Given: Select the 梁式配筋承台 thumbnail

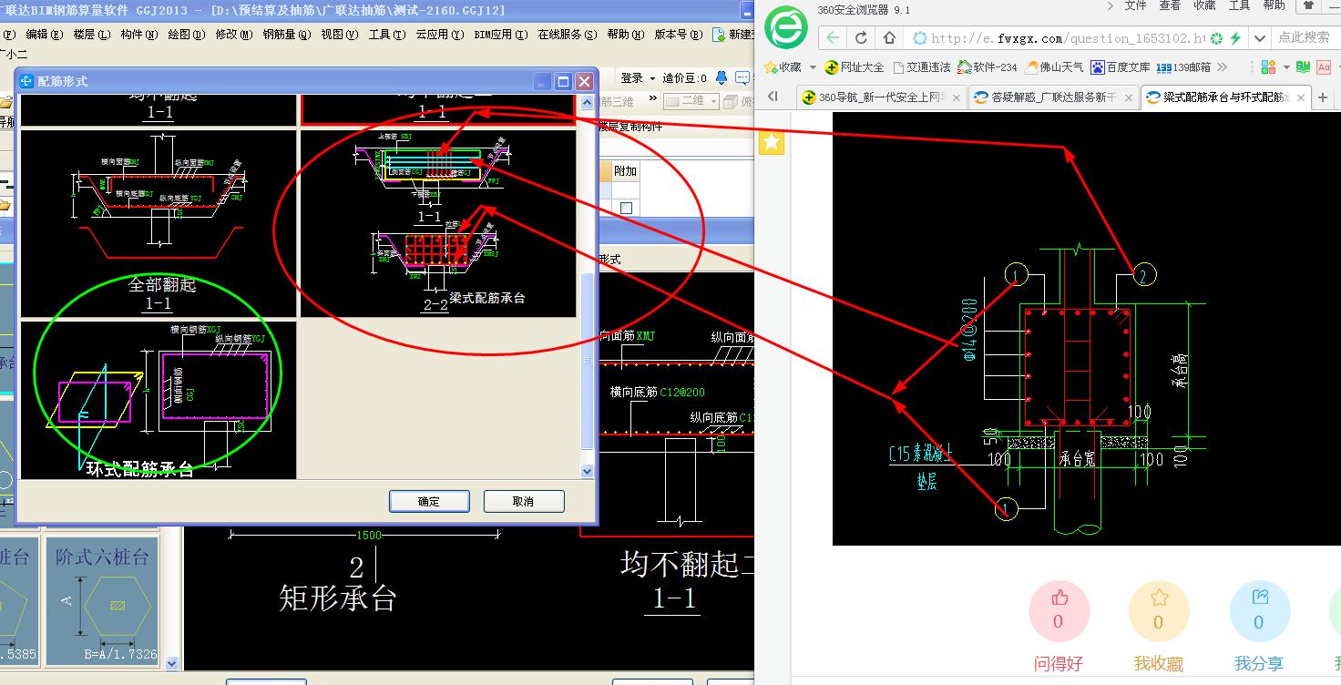Looking at the screenshot, I should [x=438, y=223].
